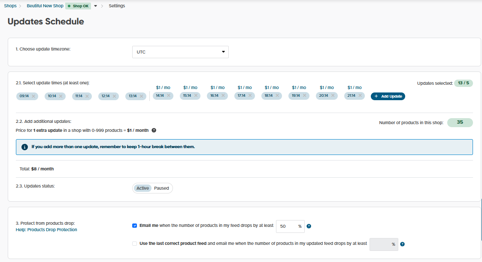This screenshot has width=482, height=262.
Task: Enable Use the last correct product feed
Action: pos(135,244)
